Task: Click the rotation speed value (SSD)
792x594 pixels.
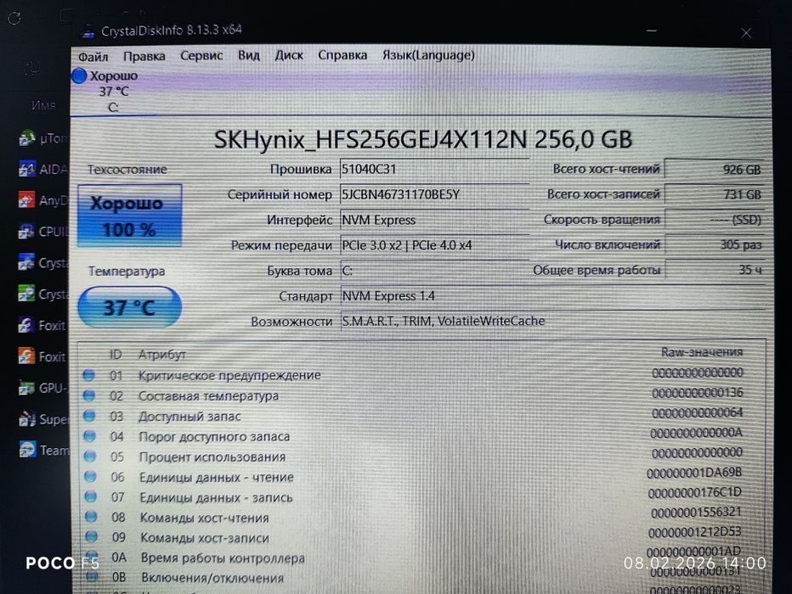Action: pos(714,220)
